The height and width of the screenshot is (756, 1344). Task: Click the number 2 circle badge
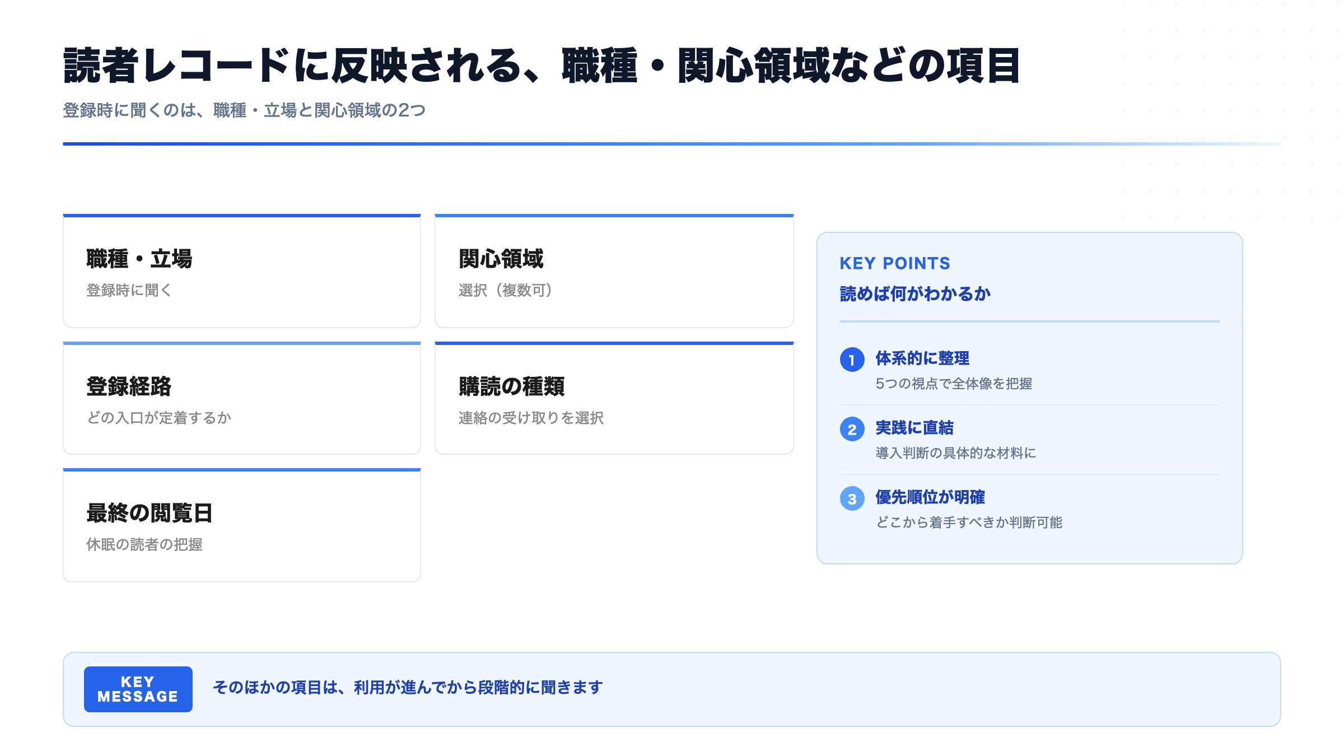click(852, 429)
